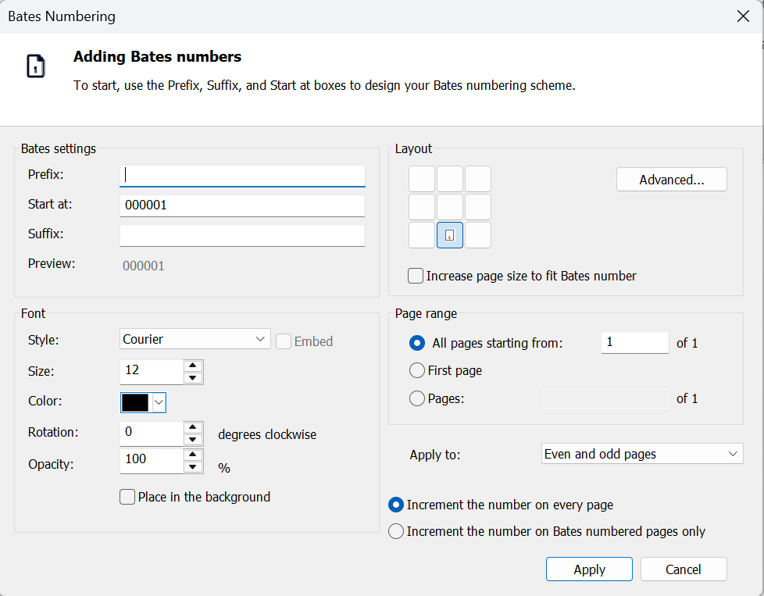Viewport: 764px width, 596px height.
Task: Close the Bates Numbering dialog
Action: [743, 16]
